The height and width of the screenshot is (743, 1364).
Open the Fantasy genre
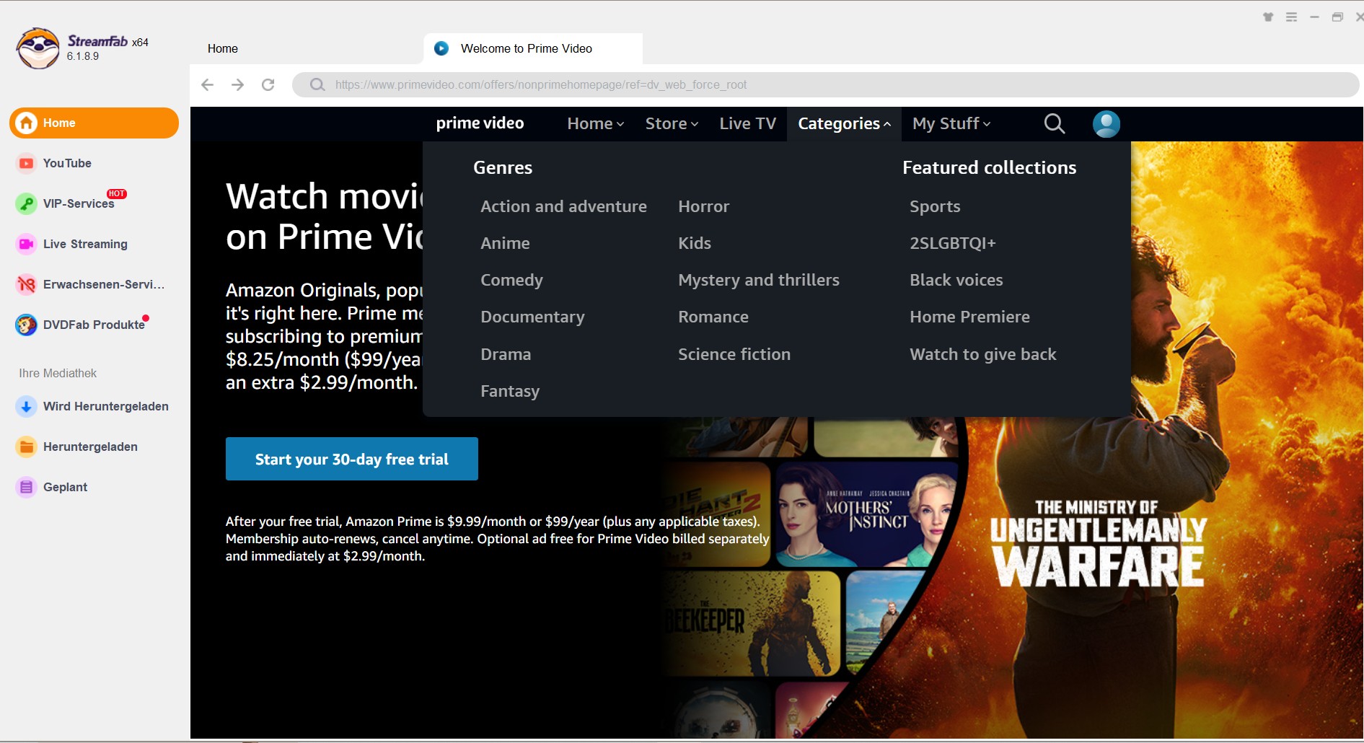510,391
